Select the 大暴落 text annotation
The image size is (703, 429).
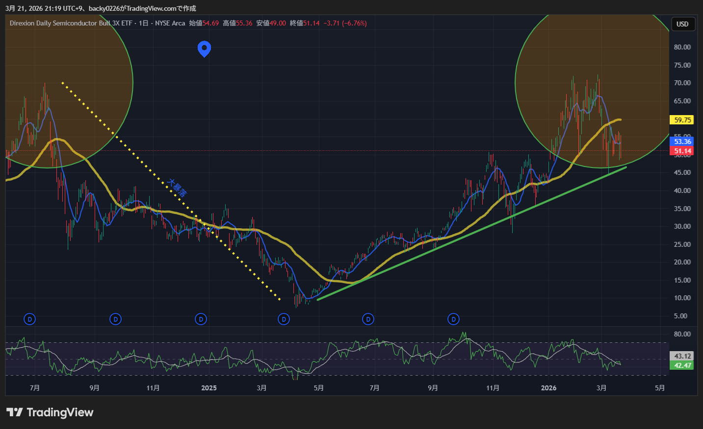pos(177,188)
